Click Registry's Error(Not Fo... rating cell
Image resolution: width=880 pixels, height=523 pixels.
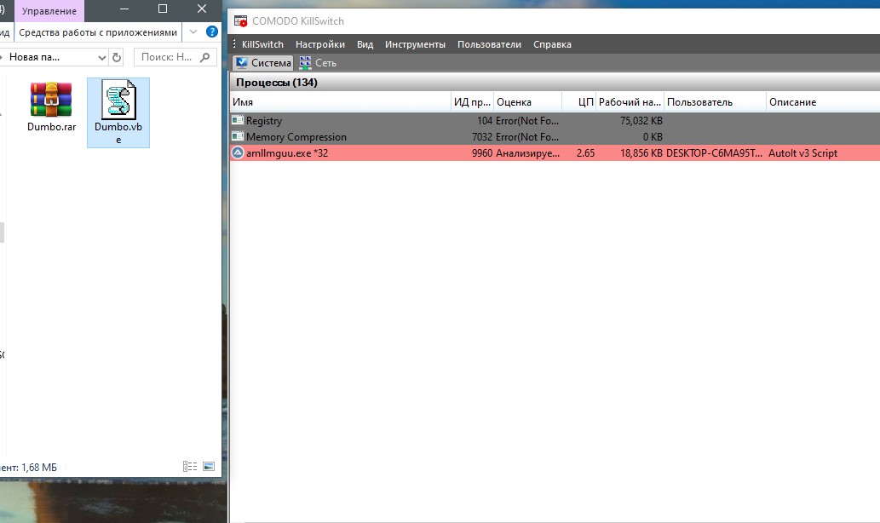[x=527, y=121]
